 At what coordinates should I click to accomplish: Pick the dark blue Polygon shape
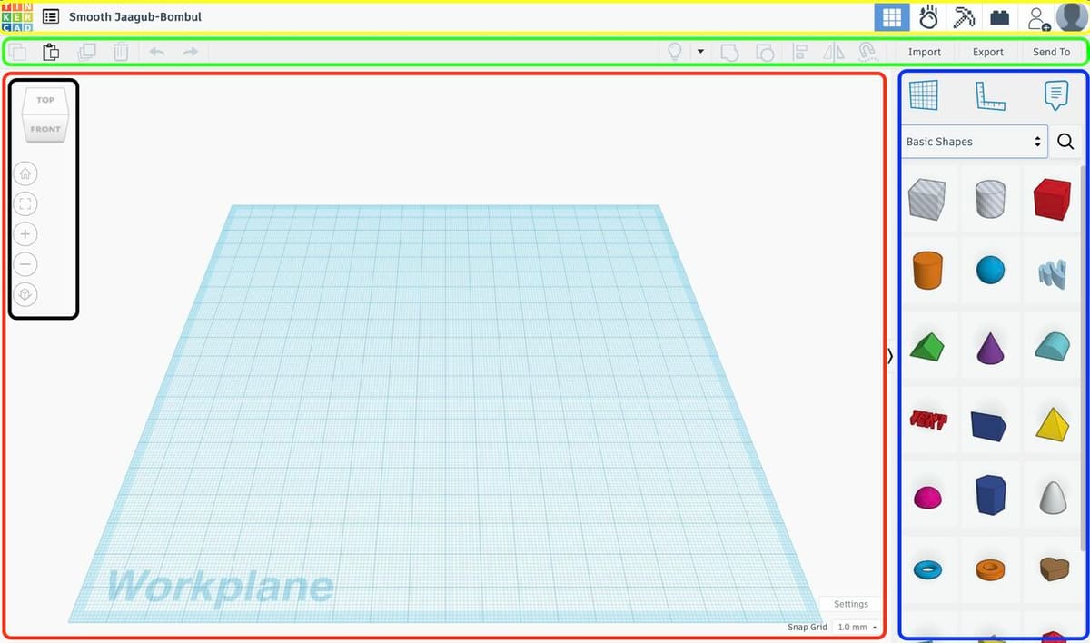[991, 495]
